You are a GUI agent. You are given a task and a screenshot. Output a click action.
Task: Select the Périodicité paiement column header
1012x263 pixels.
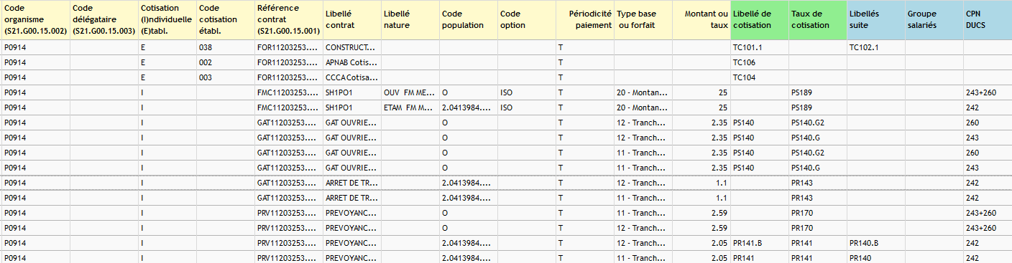pos(585,20)
